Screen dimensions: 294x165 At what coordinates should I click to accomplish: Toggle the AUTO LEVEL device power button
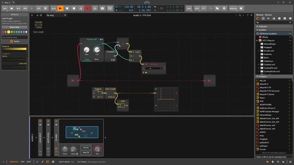tap(48, 121)
